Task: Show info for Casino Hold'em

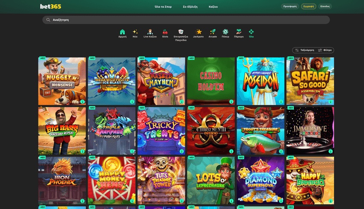Action: click(x=231, y=102)
